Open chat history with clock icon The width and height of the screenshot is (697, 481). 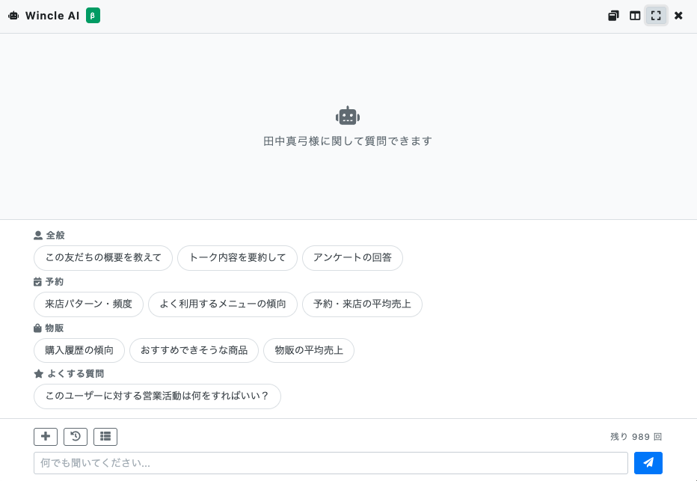pyautogui.click(x=76, y=437)
